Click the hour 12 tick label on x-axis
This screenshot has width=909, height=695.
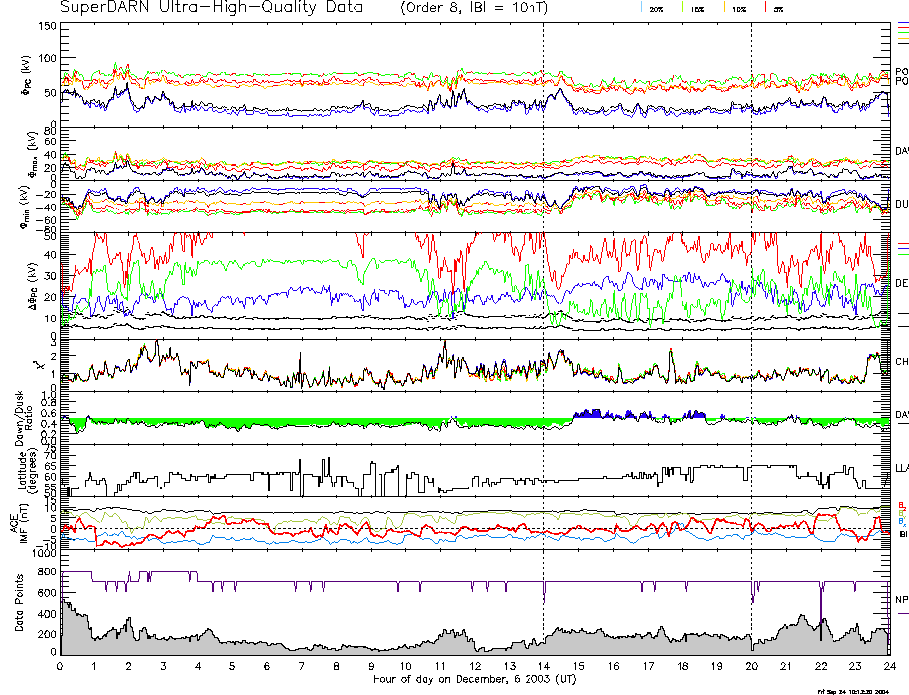[475, 666]
